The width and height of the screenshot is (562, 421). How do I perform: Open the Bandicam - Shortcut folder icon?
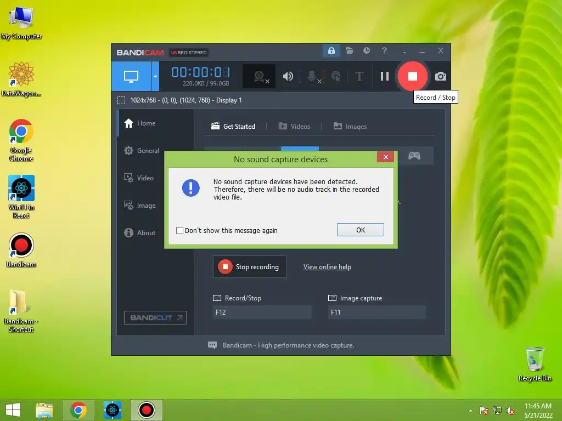pos(21,311)
